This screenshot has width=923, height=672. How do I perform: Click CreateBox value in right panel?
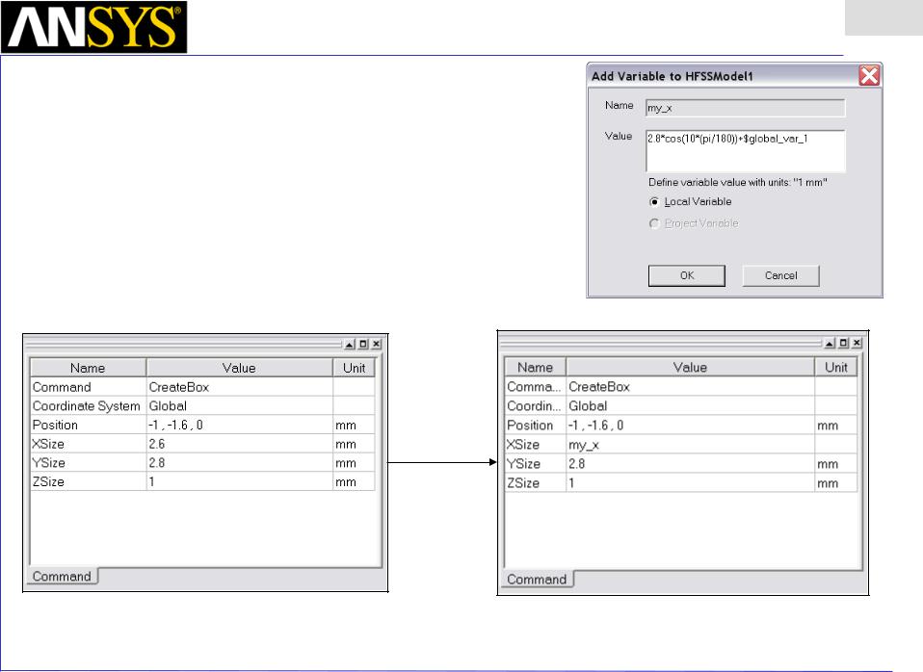pos(690,387)
